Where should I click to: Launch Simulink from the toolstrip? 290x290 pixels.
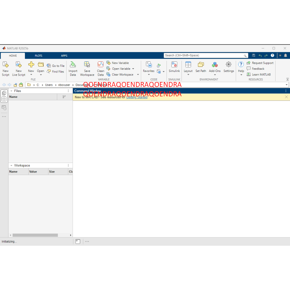(174, 65)
